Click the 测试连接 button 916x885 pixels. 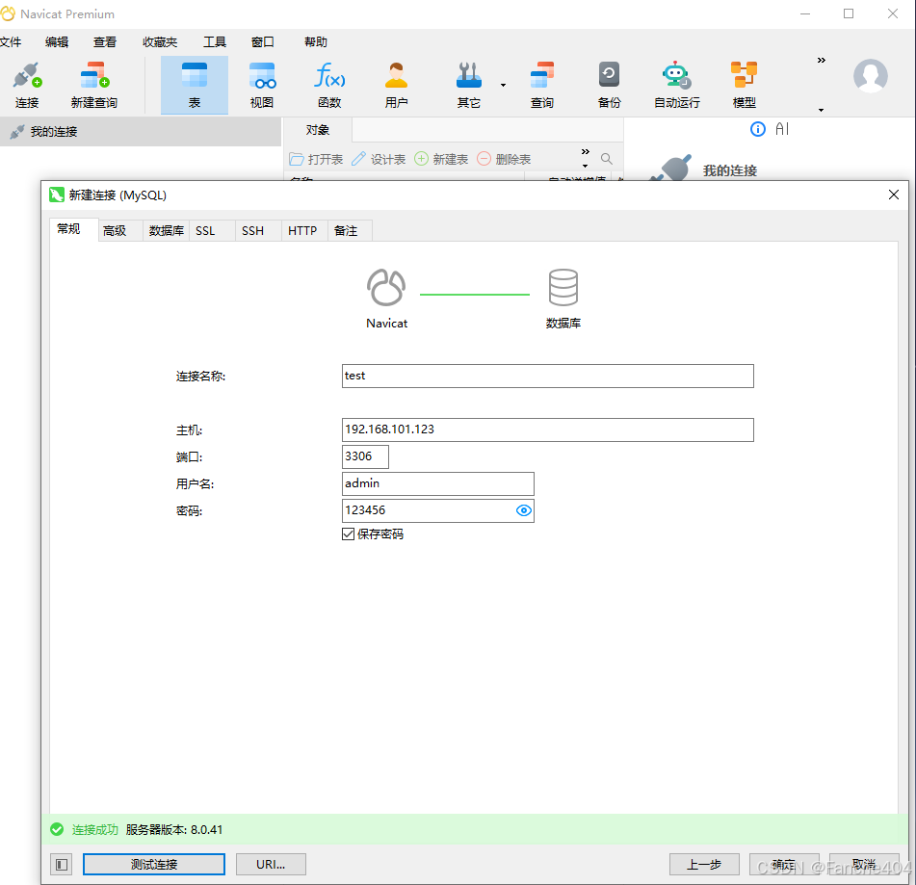pos(154,865)
